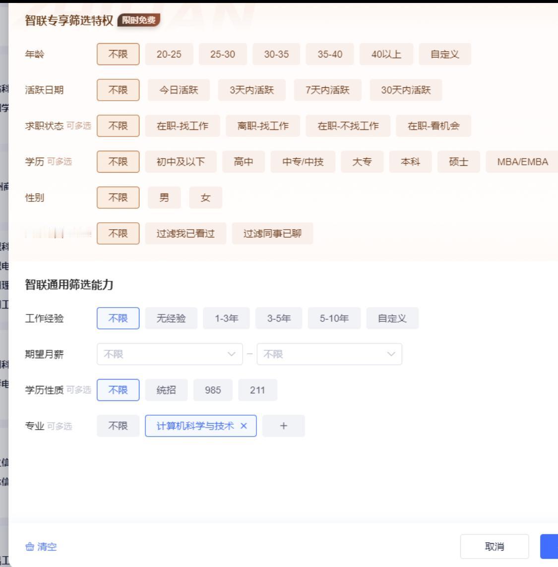Select 不限 for 学历

pos(118,162)
